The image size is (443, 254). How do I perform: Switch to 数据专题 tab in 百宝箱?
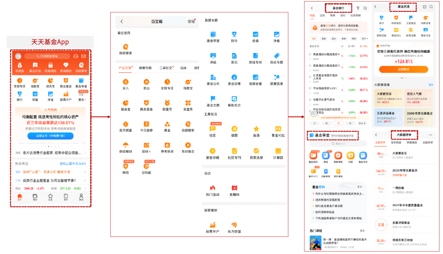coord(145,68)
